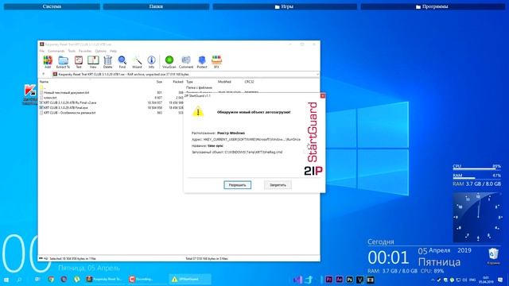Click the analog clock desktop widget
509x286 pixels.
pyautogui.click(x=477, y=217)
